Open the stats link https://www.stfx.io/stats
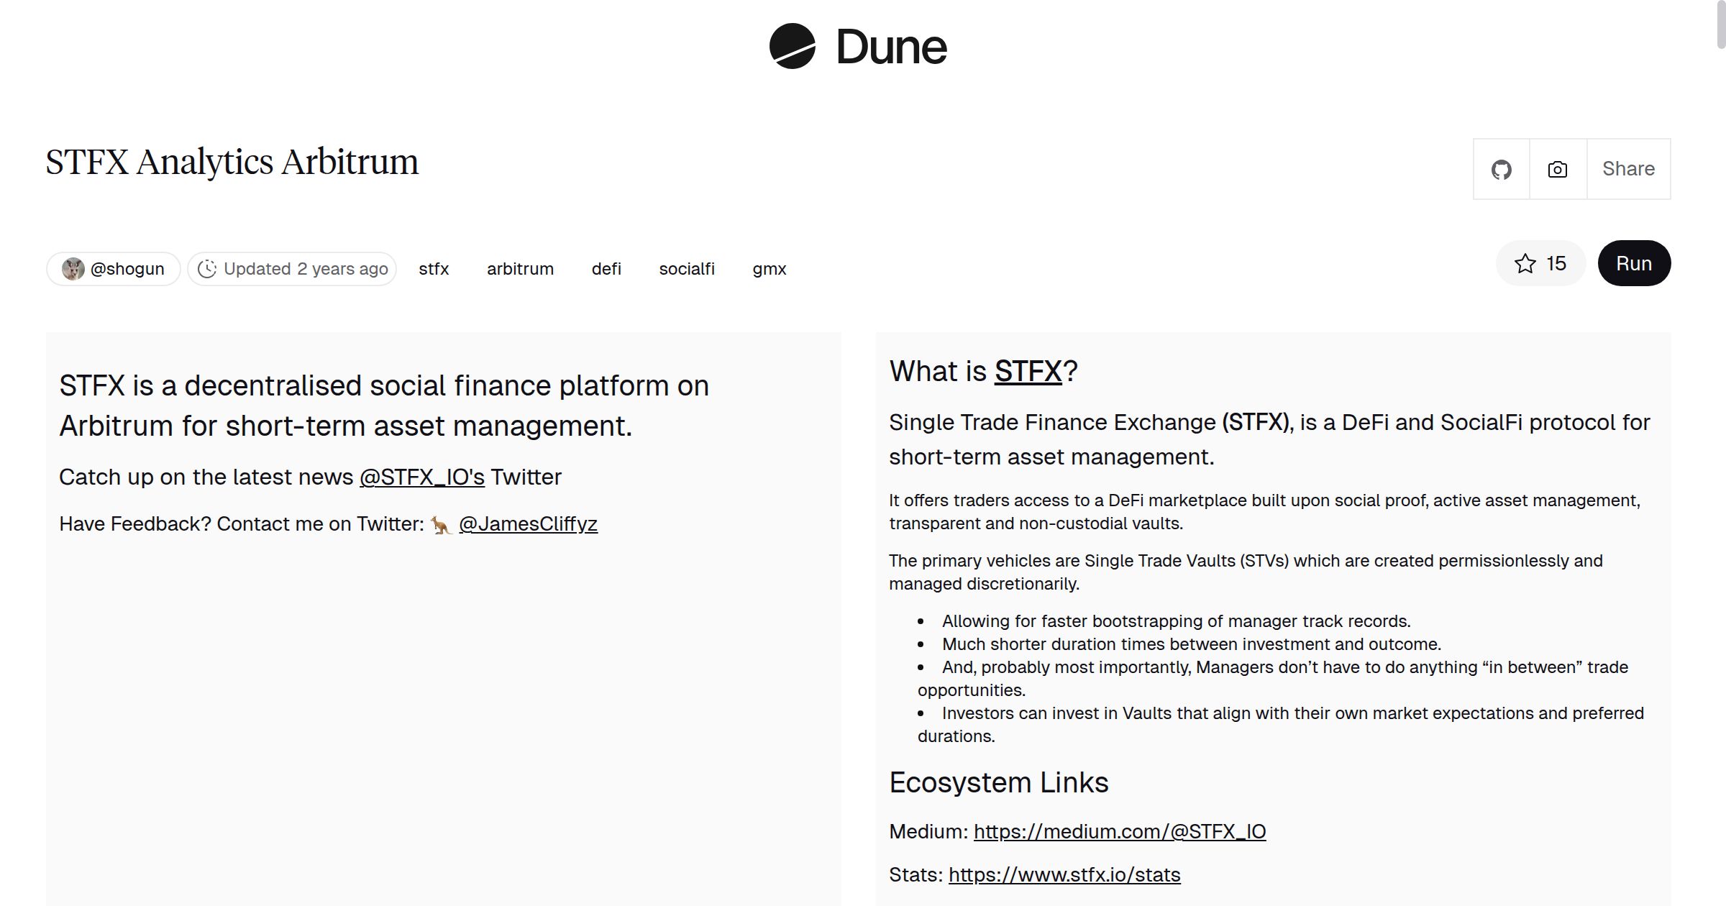This screenshot has width=1726, height=906. pos(1065,875)
